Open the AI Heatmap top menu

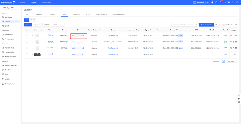click(x=46, y=3)
